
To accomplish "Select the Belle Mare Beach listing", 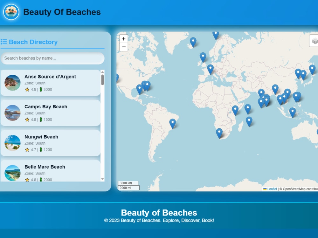I will [51, 171].
